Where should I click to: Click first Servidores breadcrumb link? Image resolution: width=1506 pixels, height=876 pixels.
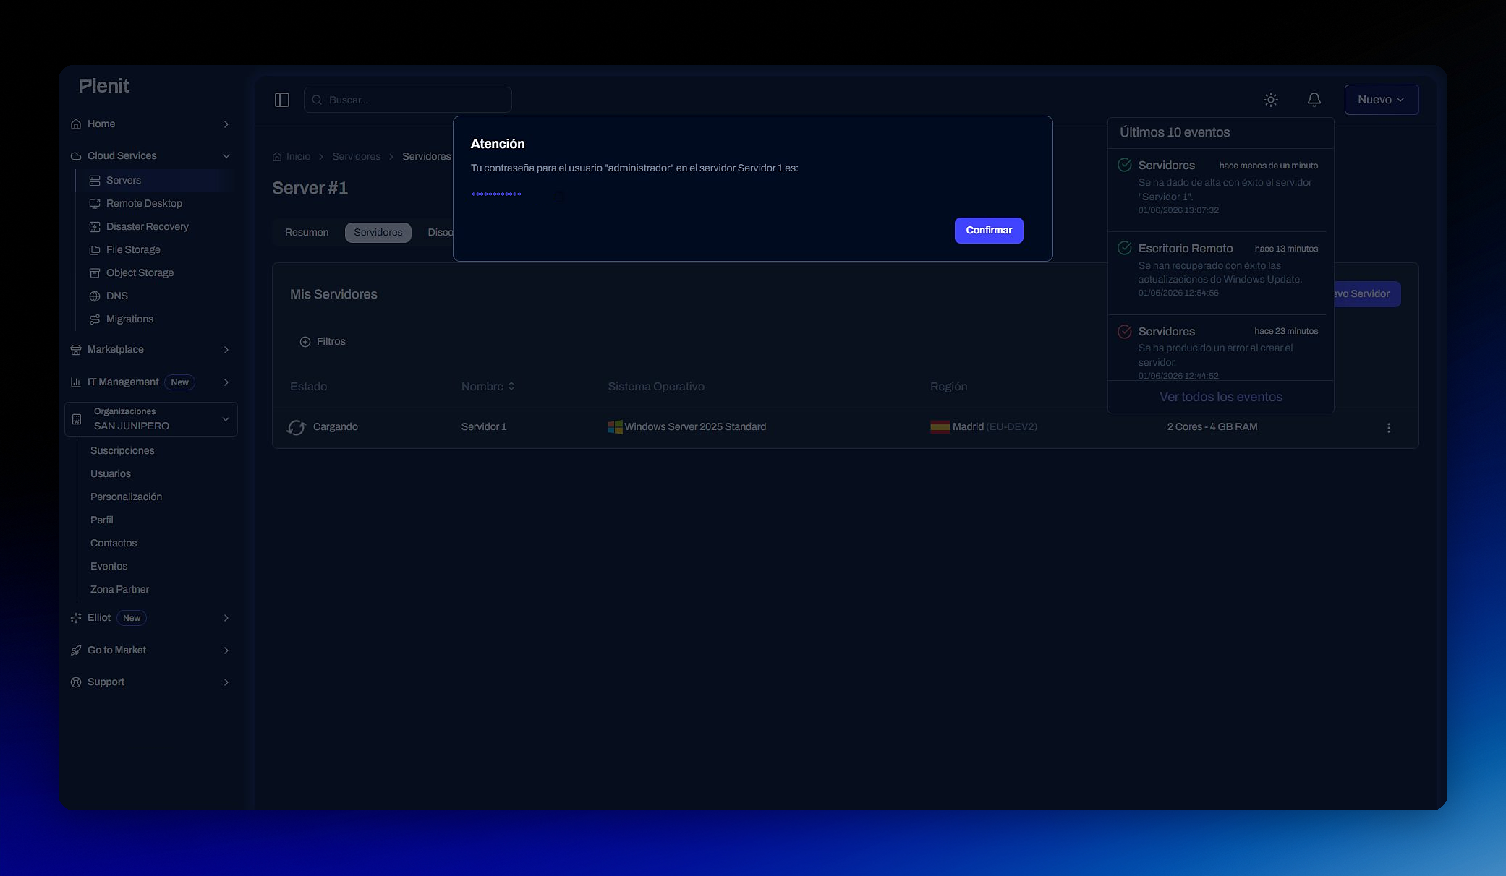[x=356, y=157]
